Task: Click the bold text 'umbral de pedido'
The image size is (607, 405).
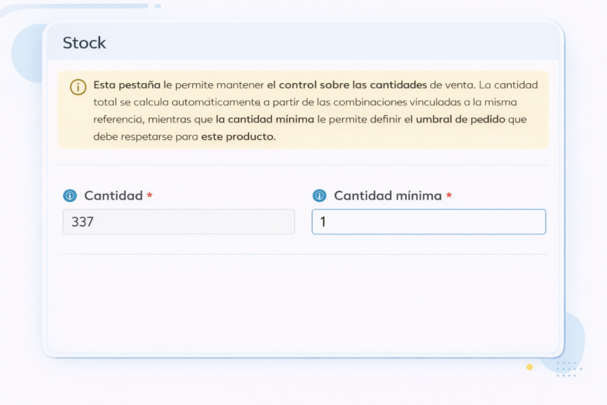Action: [460, 119]
